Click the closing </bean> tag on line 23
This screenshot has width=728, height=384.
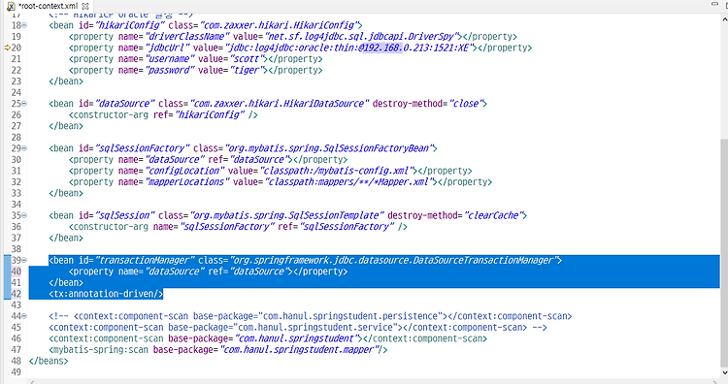point(66,81)
